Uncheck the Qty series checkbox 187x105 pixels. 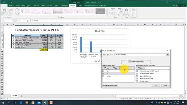[103, 71]
